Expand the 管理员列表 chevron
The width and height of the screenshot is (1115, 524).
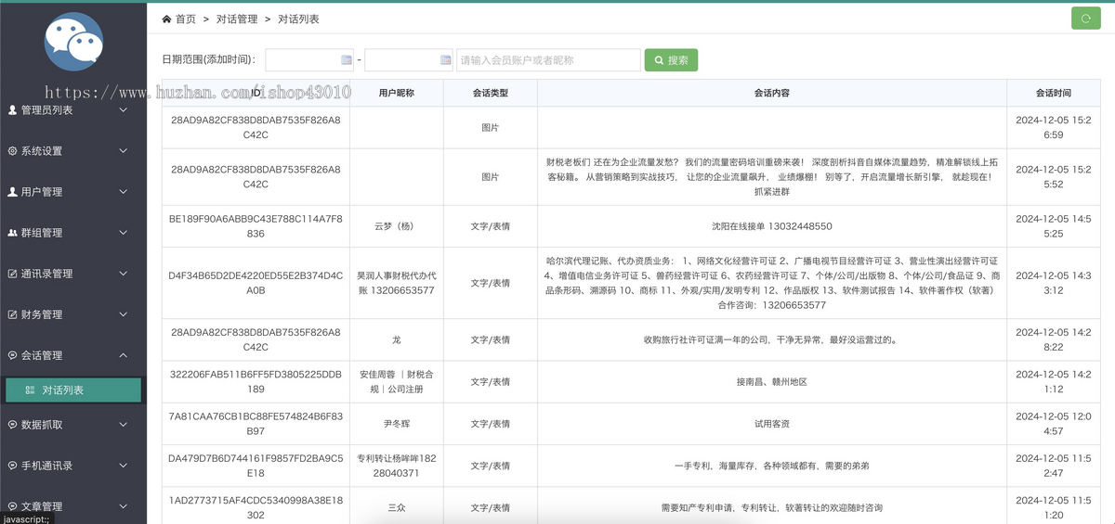[124, 110]
